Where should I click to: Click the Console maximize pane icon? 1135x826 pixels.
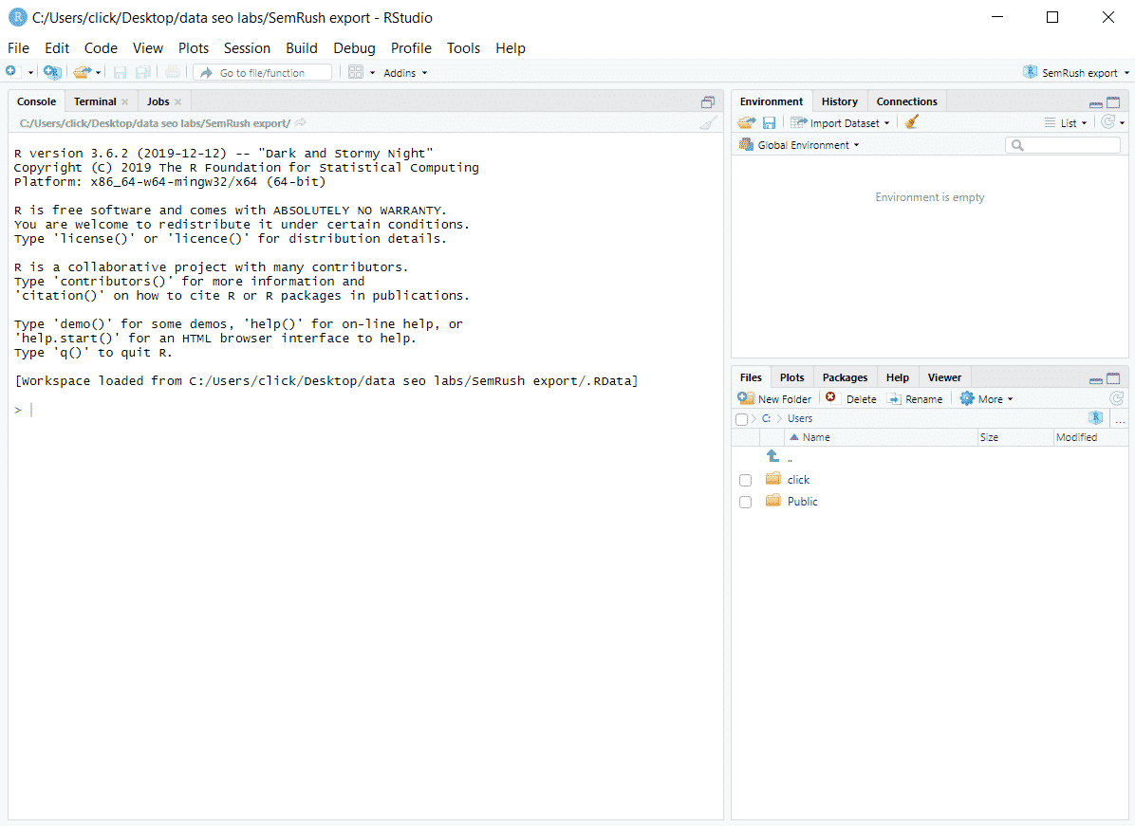click(708, 102)
